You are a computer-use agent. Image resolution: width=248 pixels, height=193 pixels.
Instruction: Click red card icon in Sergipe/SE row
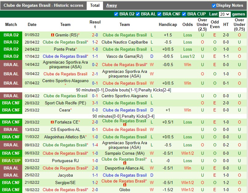pyautogui.click(x=125, y=185)
